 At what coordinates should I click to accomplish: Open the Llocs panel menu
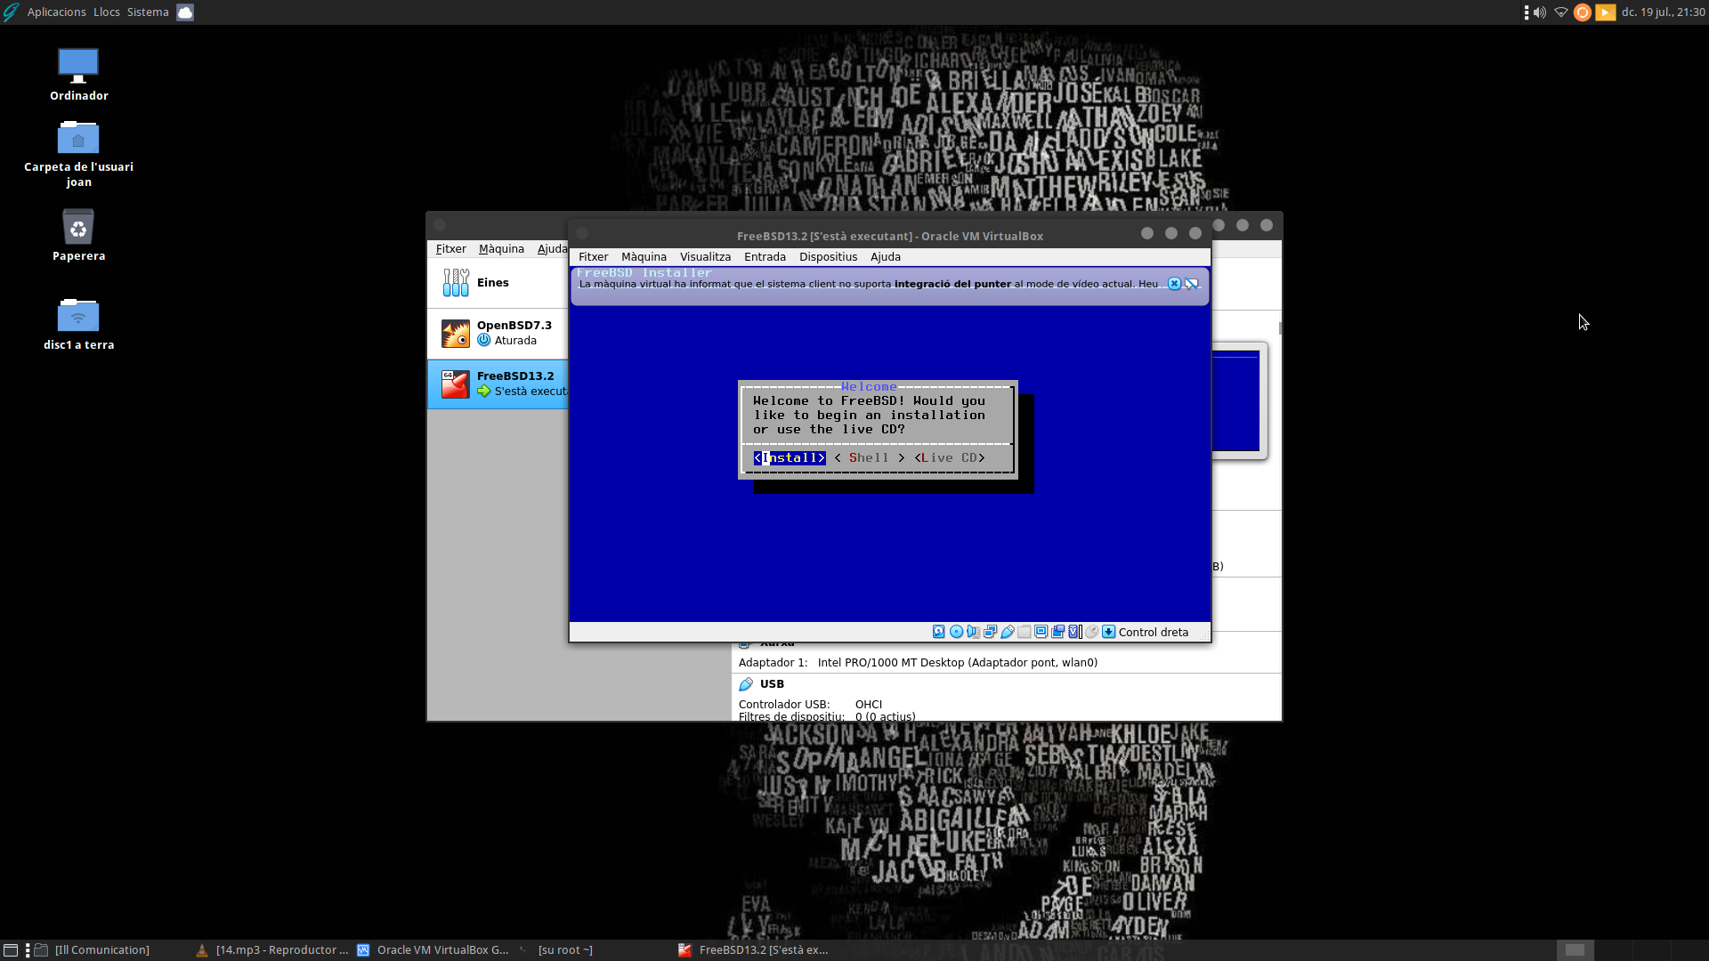coord(106,12)
